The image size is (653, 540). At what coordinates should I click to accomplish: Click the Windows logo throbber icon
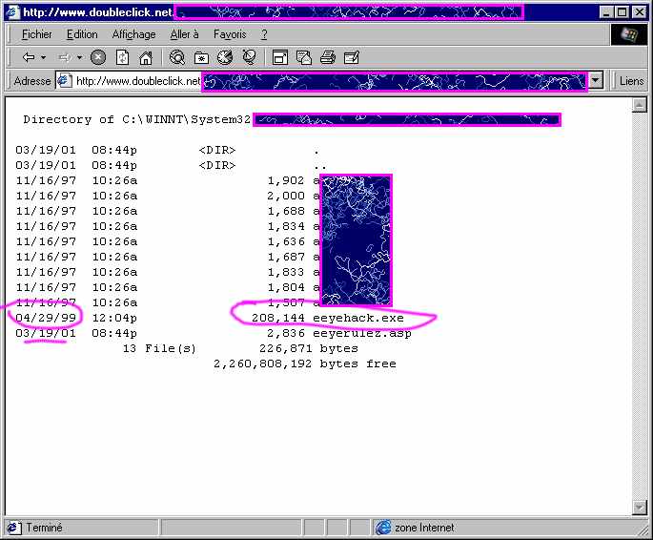[629, 34]
